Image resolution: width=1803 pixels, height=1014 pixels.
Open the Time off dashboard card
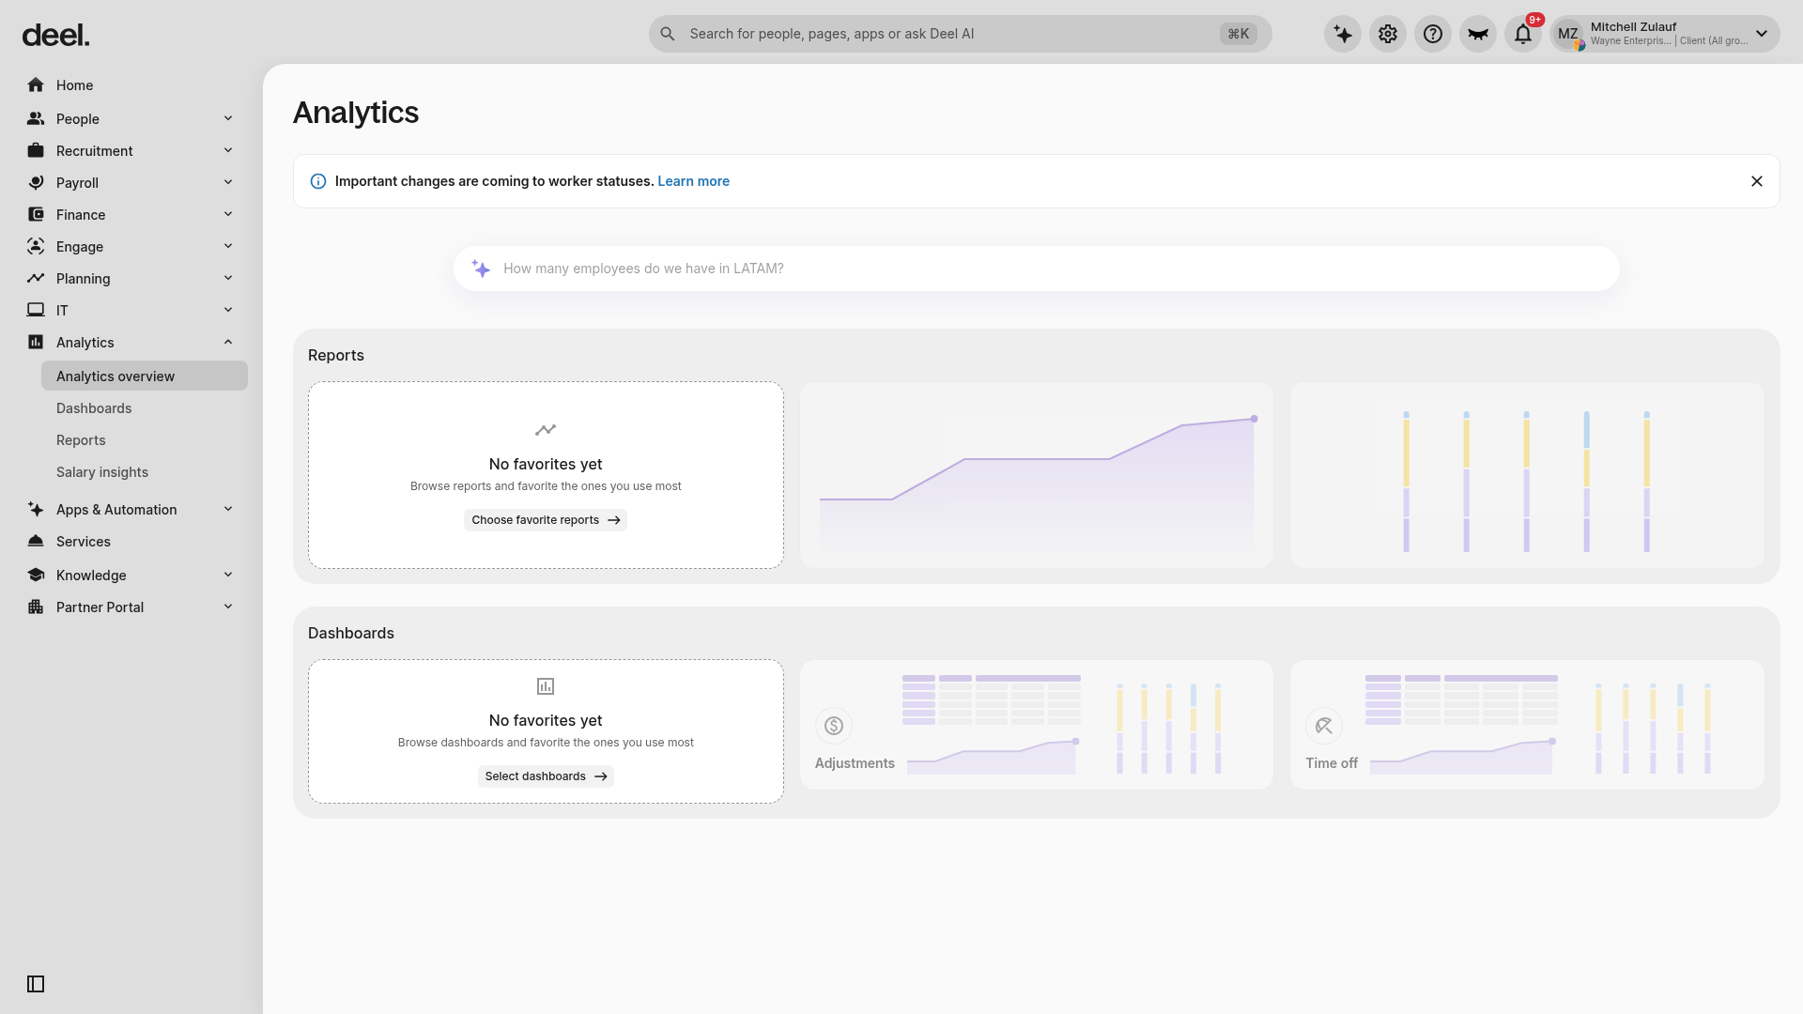[x=1527, y=725]
